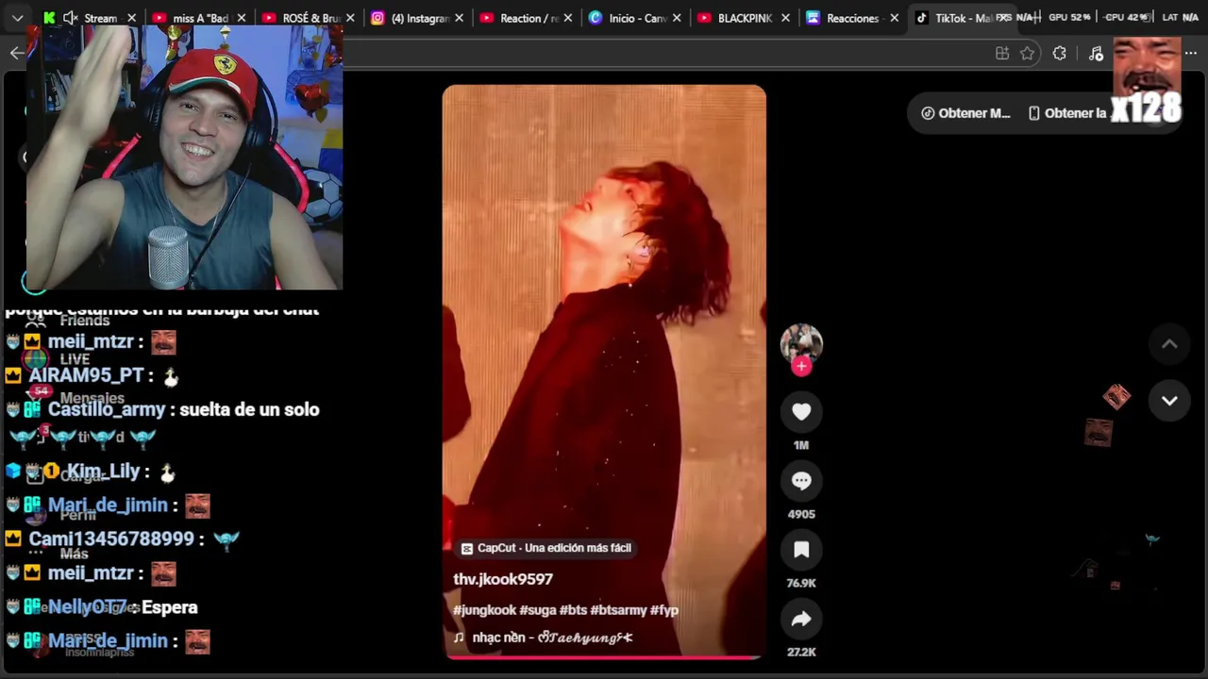Close the Stream tab
The image size is (1208, 679).
(x=131, y=18)
